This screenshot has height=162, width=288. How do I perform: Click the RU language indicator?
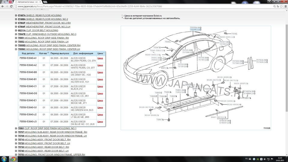coord(247,159)
